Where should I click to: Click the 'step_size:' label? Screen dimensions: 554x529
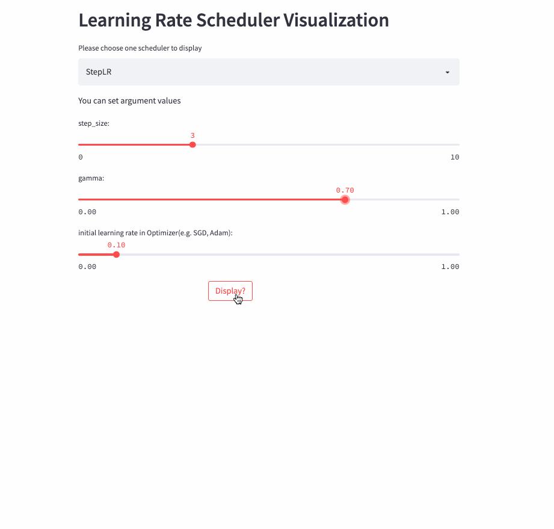pyautogui.click(x=94, y=123)
